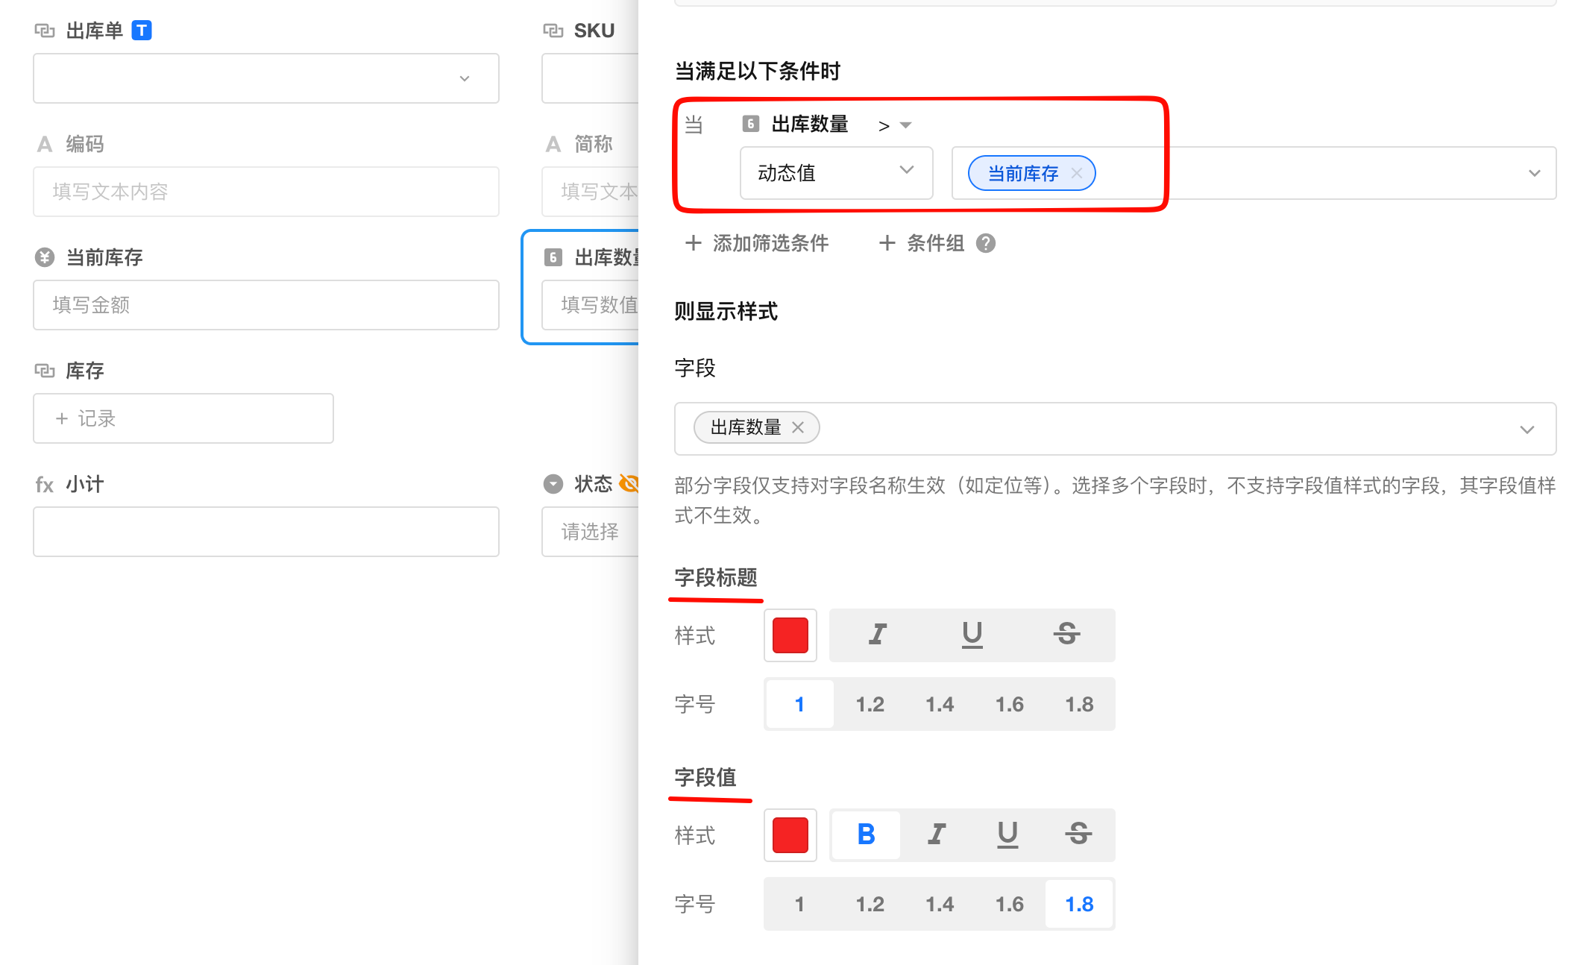The width and height of the screenshot is (1572, 965).
Task: Select font size 1.2 for 字段值
Action: [x=870, y=904]
